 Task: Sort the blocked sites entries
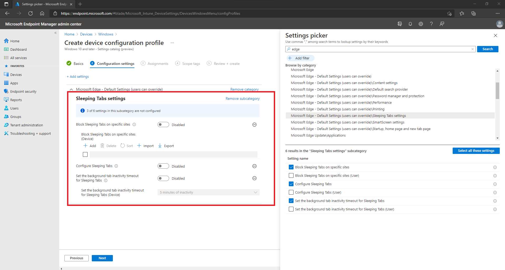pos(127,146)
